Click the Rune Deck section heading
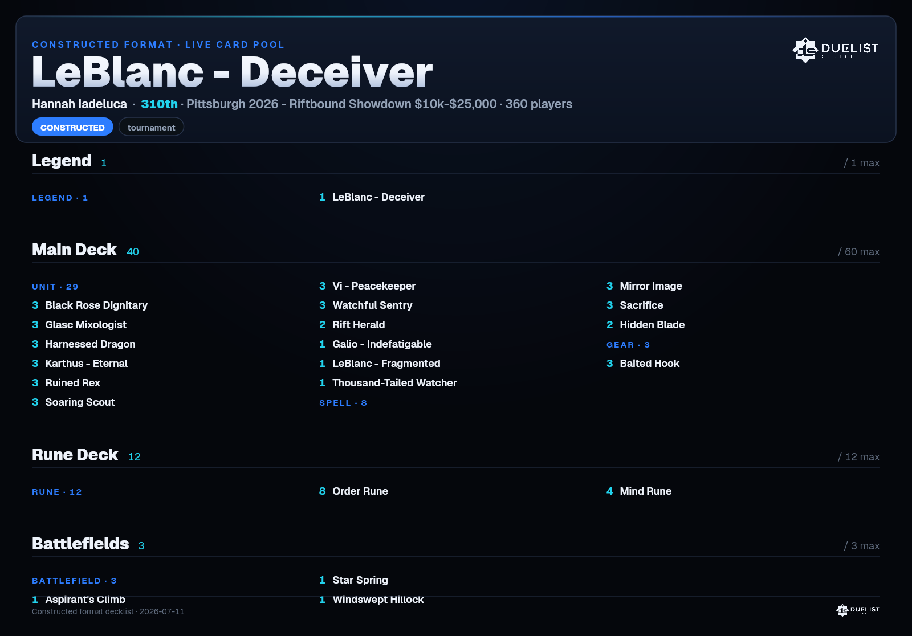The height and width of the screenshot is (636, 912). (x=75, y=455)
